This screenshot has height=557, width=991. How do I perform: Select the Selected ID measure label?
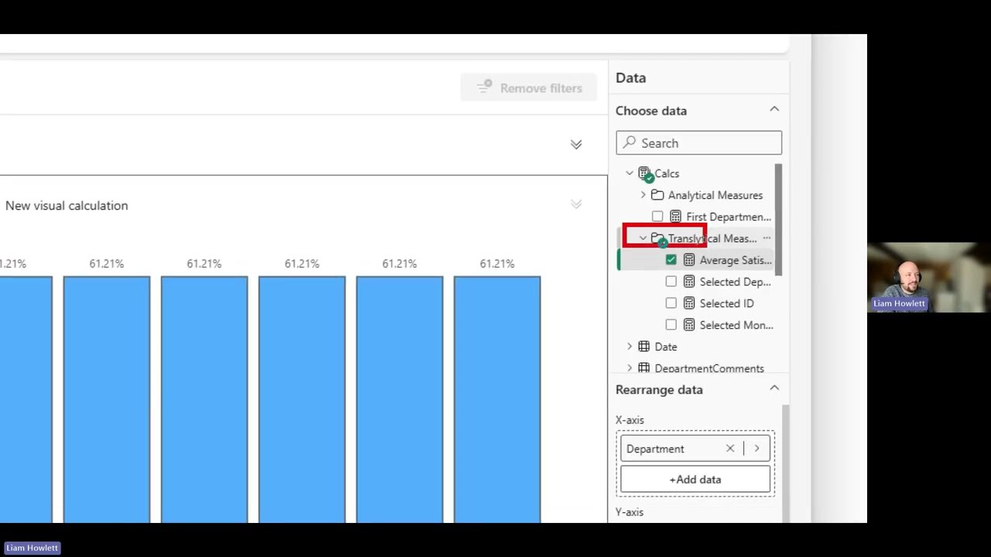pos(727,303)
